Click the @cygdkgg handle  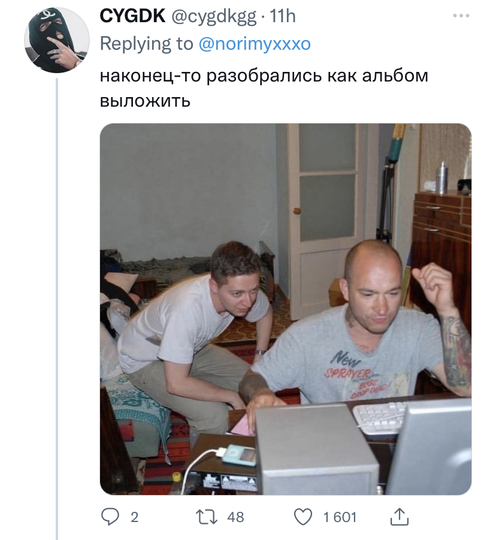click(214, 16)
